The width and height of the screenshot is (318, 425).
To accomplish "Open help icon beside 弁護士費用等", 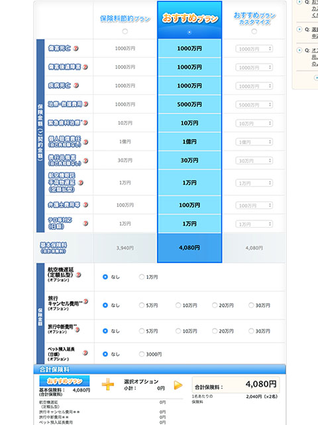I will (x=85, y=205).
